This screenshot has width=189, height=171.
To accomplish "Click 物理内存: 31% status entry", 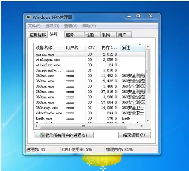I will [119, 150].
